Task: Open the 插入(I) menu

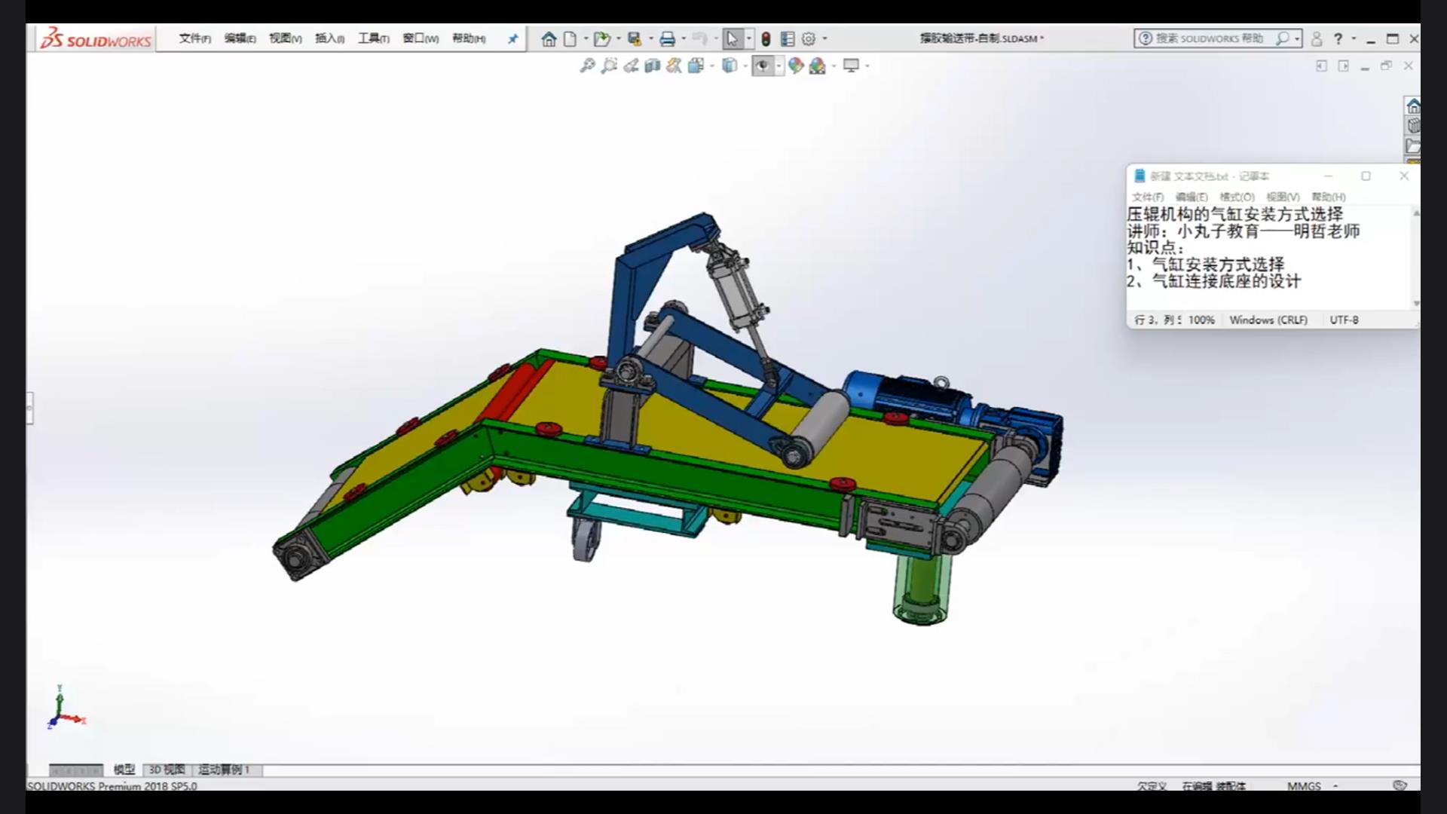Action: coord(329,39)
